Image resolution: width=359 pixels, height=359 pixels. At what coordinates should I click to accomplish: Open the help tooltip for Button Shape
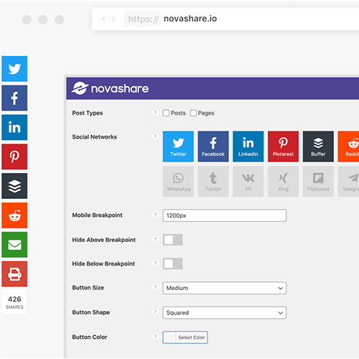tap(155, 312)
